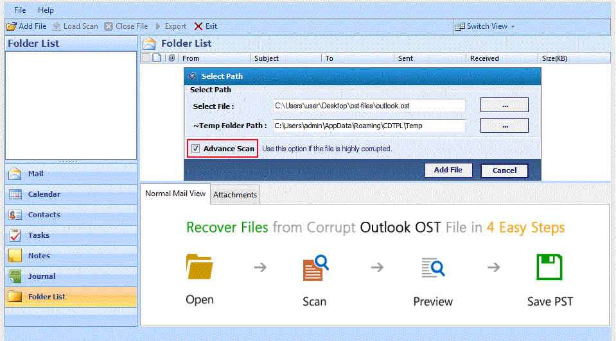Click the Load Scan toolbar icon
616x341 pixels.
57,26
